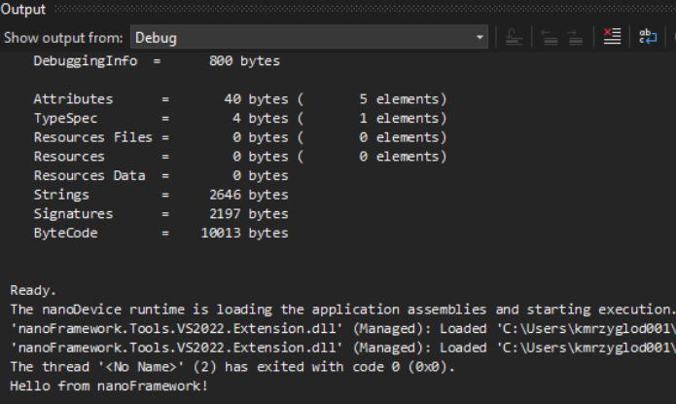Go to the next message icon

click(575, 37)
